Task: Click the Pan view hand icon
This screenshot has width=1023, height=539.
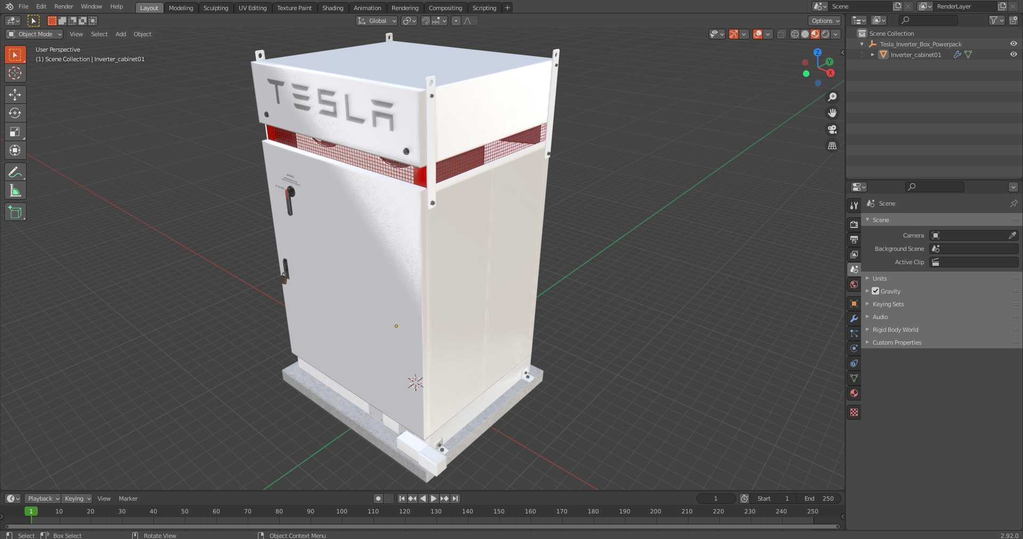Action: coord(832,113)
